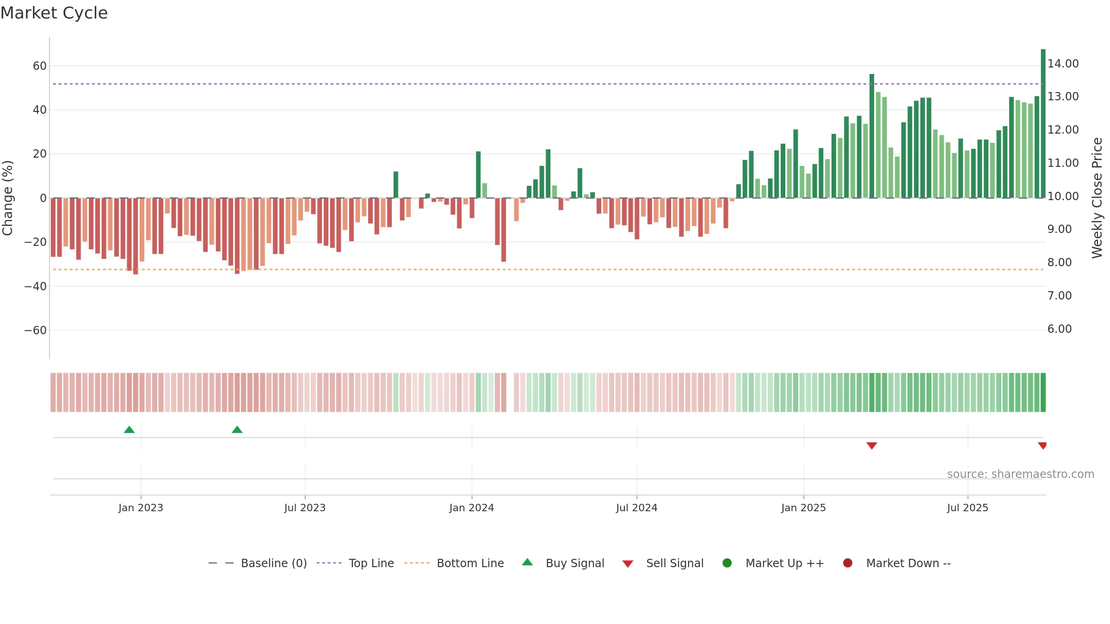Click the Jul 2024 axis label

coord(636,508)
